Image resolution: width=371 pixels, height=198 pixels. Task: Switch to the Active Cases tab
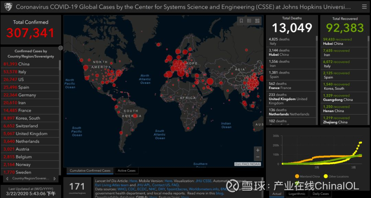click(x=126, y=170)
